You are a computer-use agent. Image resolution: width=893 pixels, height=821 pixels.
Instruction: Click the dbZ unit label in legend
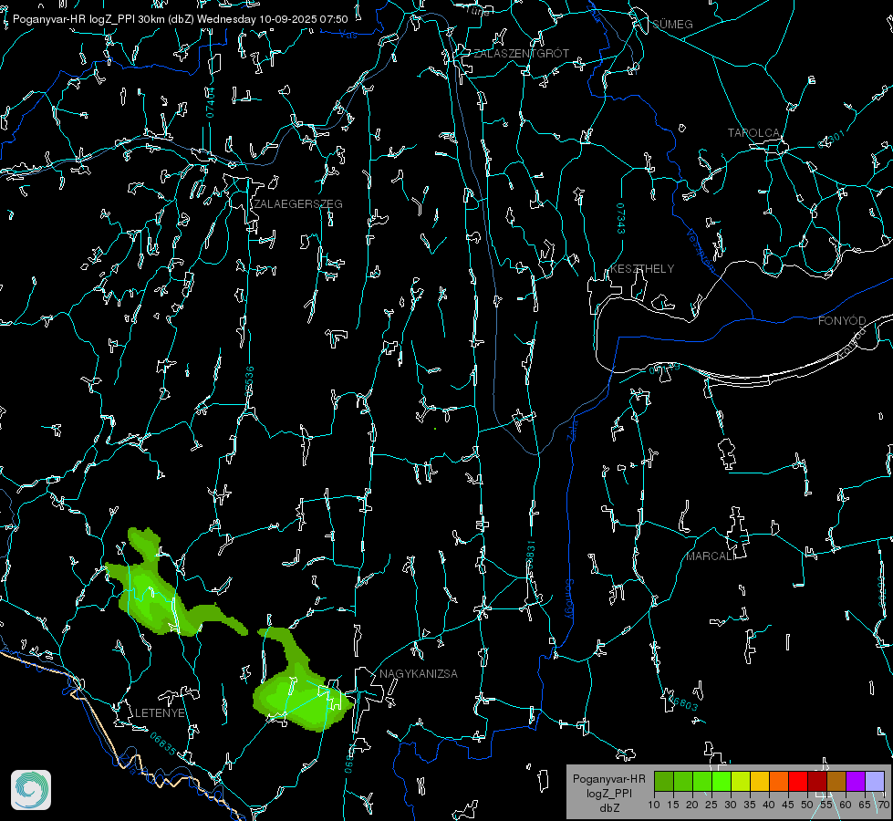(x=608, y=808)
